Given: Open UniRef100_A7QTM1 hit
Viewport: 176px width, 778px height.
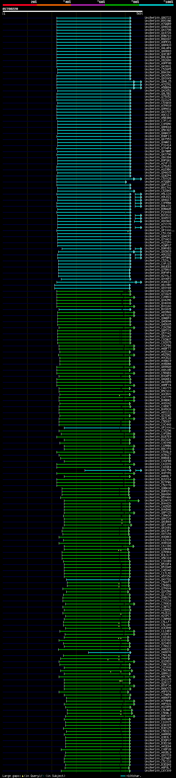Looking at the screenshot, I should (x=158, y=84).
